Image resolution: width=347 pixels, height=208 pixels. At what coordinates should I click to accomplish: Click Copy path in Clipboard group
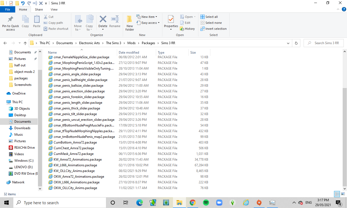tap(53, 23)
